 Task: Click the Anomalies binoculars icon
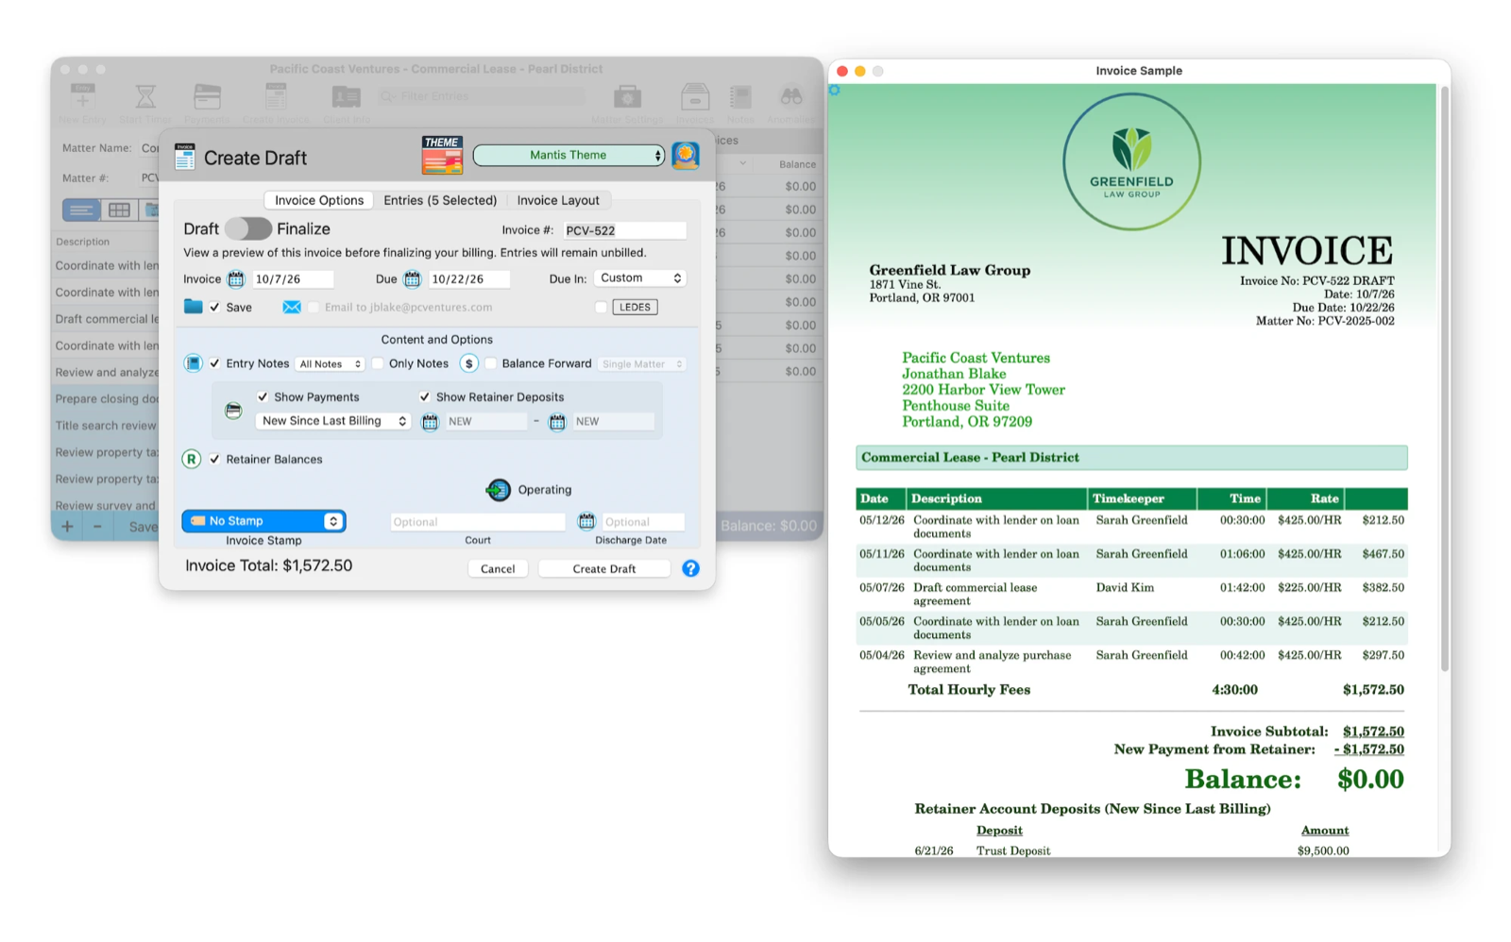coord(791,96)
